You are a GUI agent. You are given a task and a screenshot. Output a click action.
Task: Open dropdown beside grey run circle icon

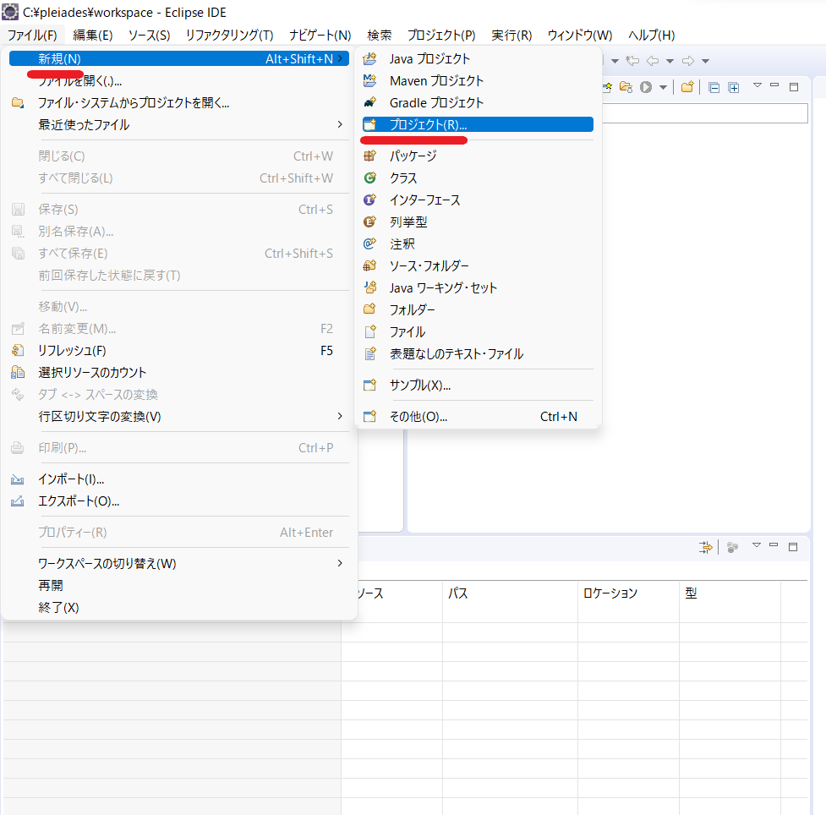[663, 87]
